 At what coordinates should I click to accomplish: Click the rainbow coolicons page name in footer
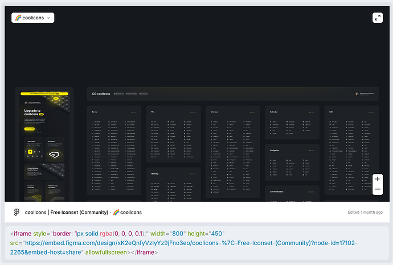pos(128,213)
